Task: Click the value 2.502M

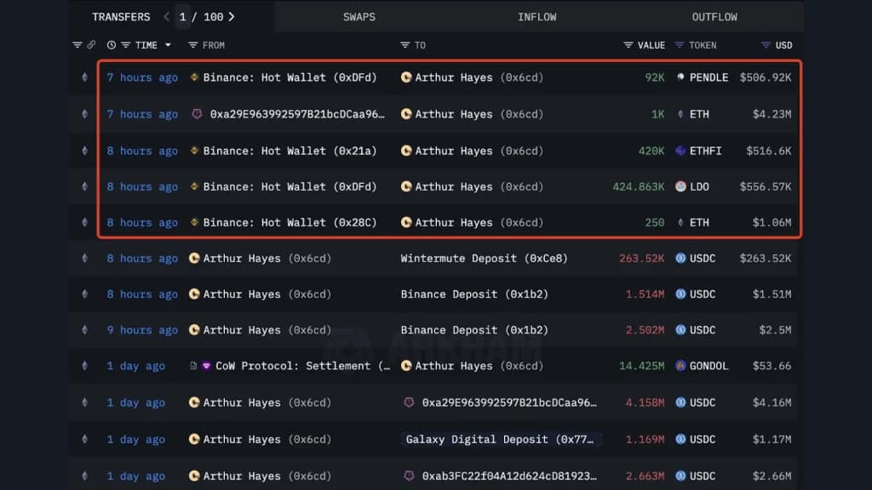Action: coord(645,330)
